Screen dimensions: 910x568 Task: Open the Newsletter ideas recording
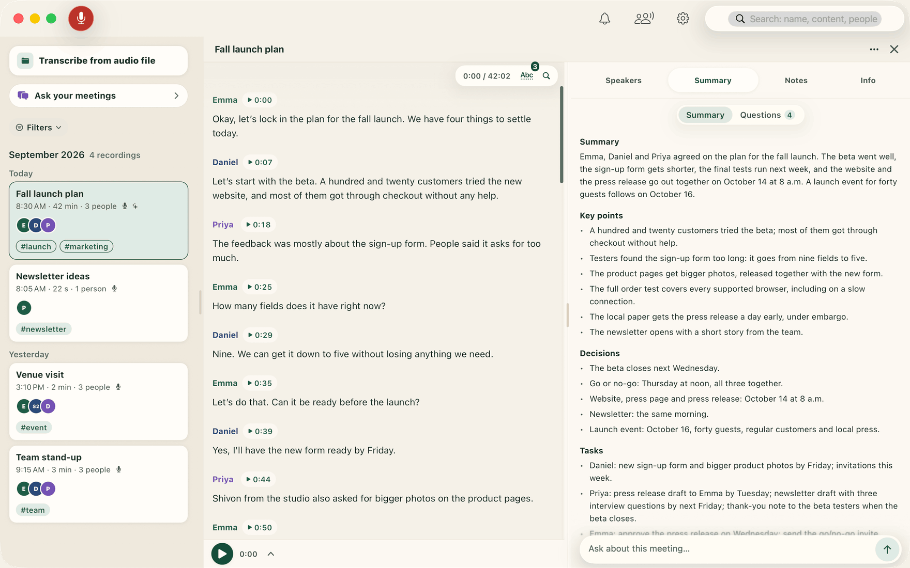pos(98,303)
